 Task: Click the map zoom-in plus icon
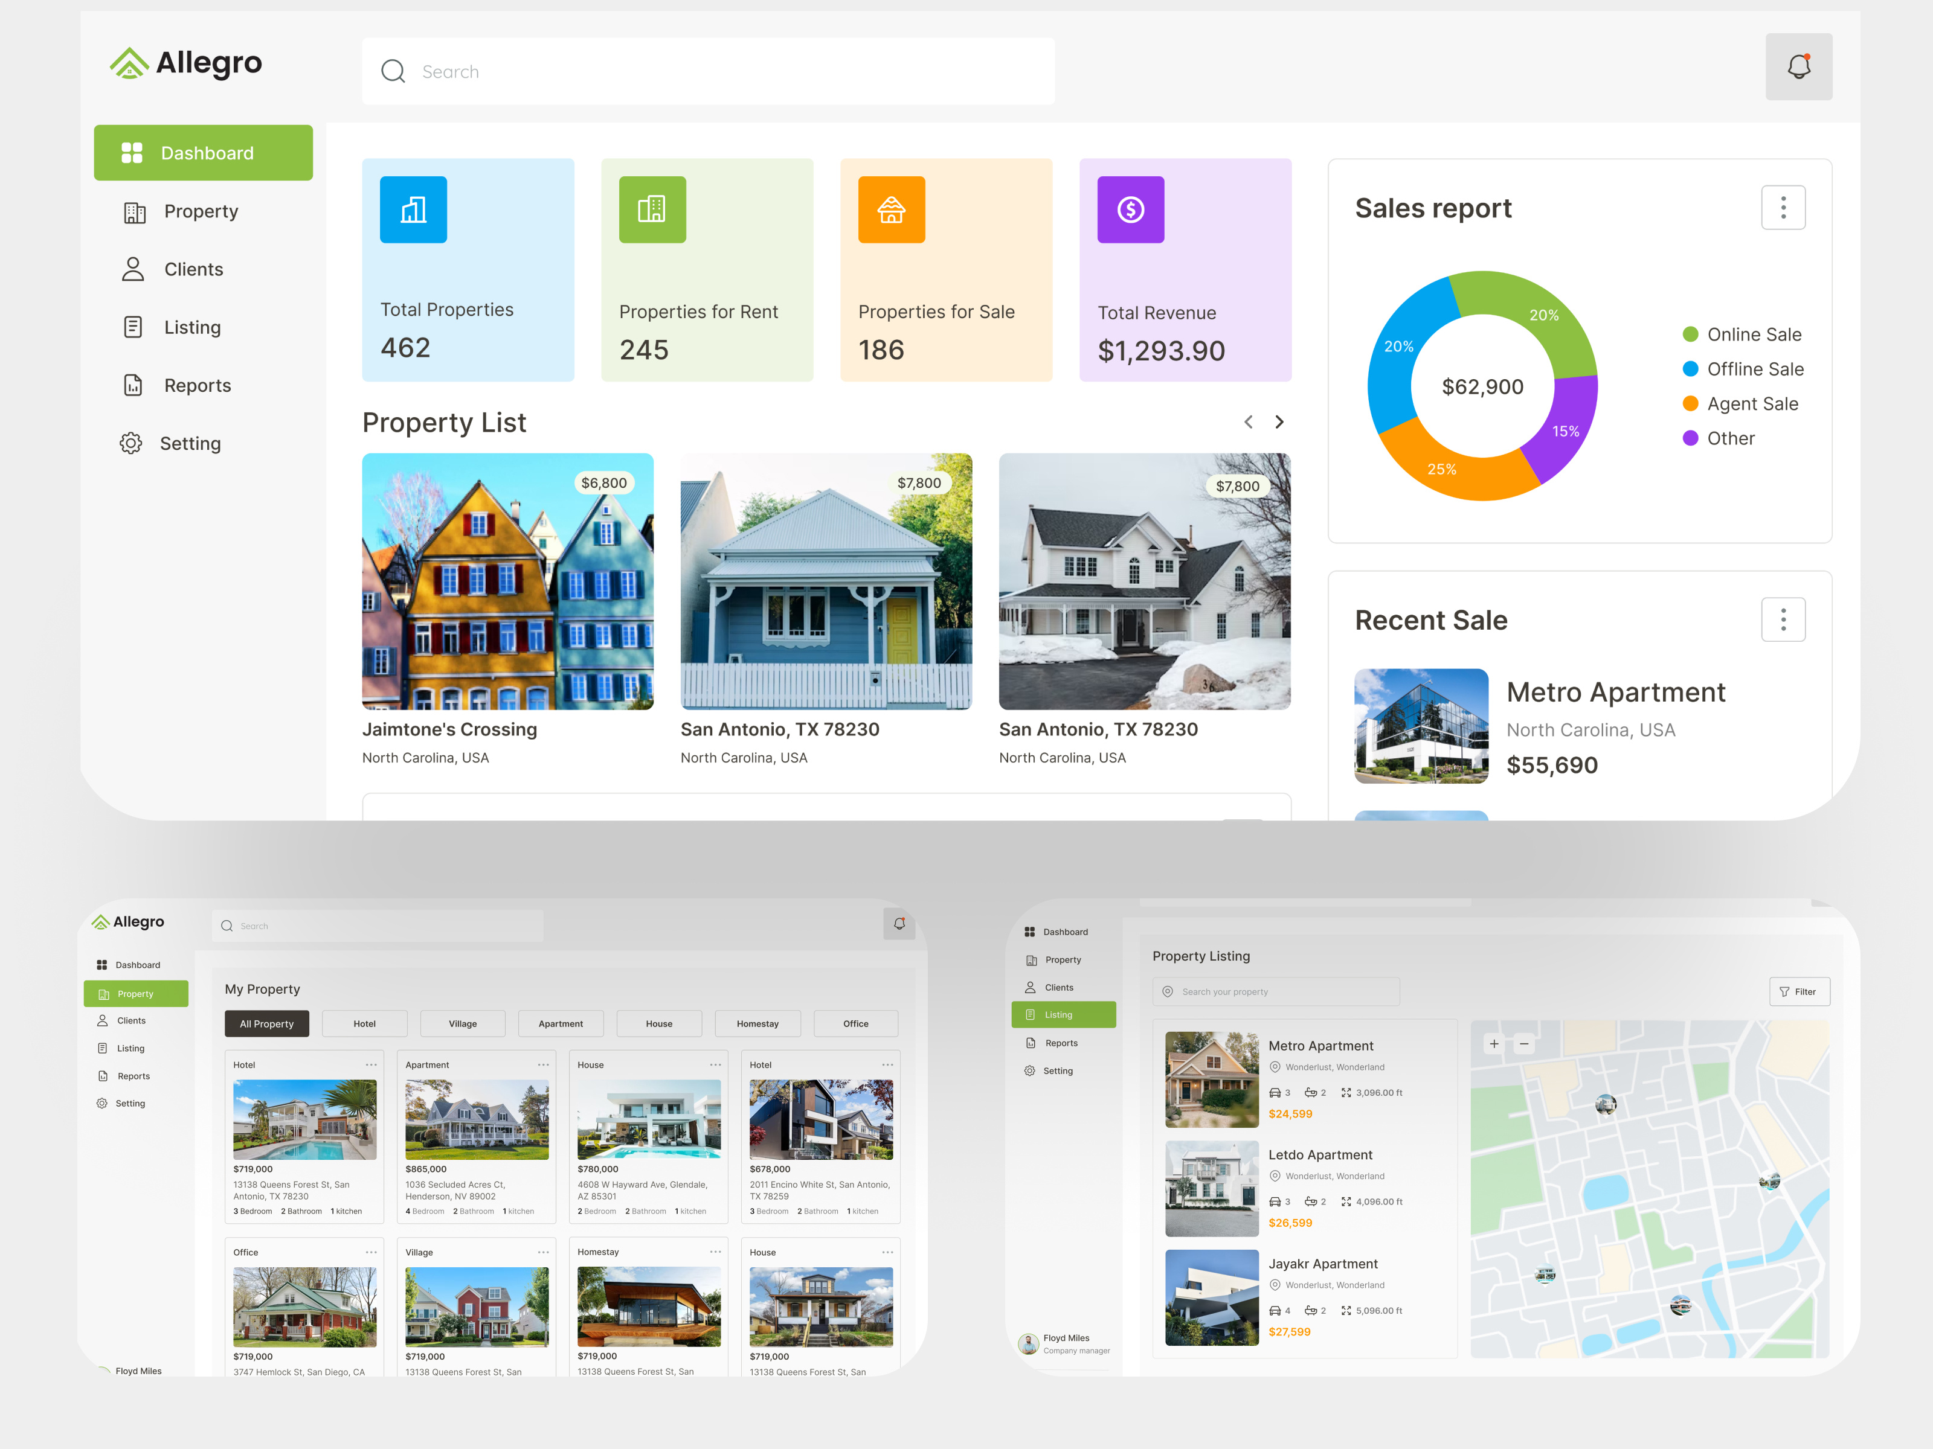(x=1494, y=1044)
